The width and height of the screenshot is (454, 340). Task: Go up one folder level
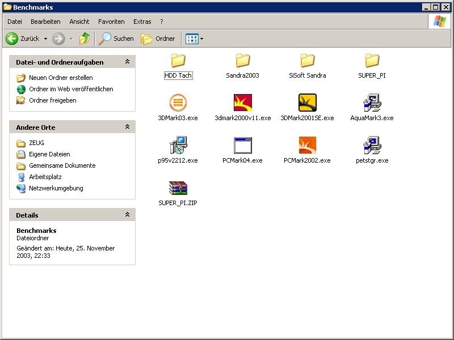coord(84,39)
